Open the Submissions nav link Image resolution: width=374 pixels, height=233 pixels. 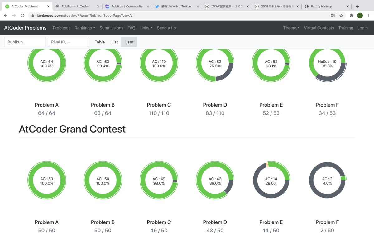(x=112, y=28)
